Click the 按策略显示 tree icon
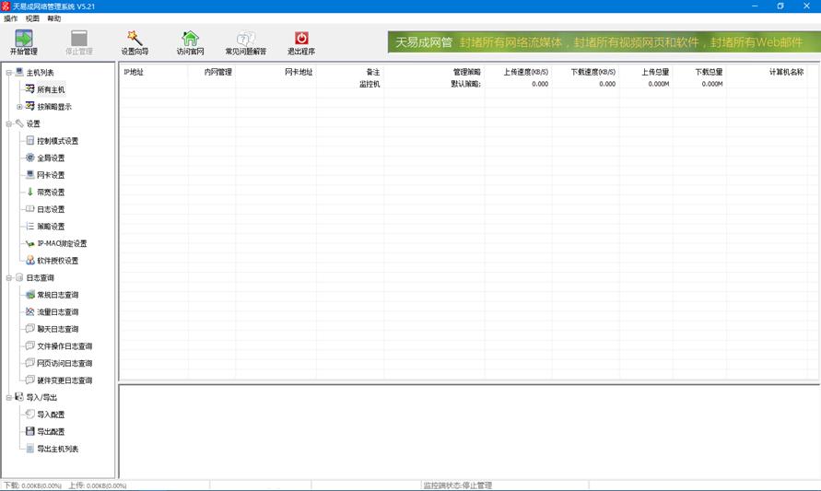 click(x=29, y=106)
